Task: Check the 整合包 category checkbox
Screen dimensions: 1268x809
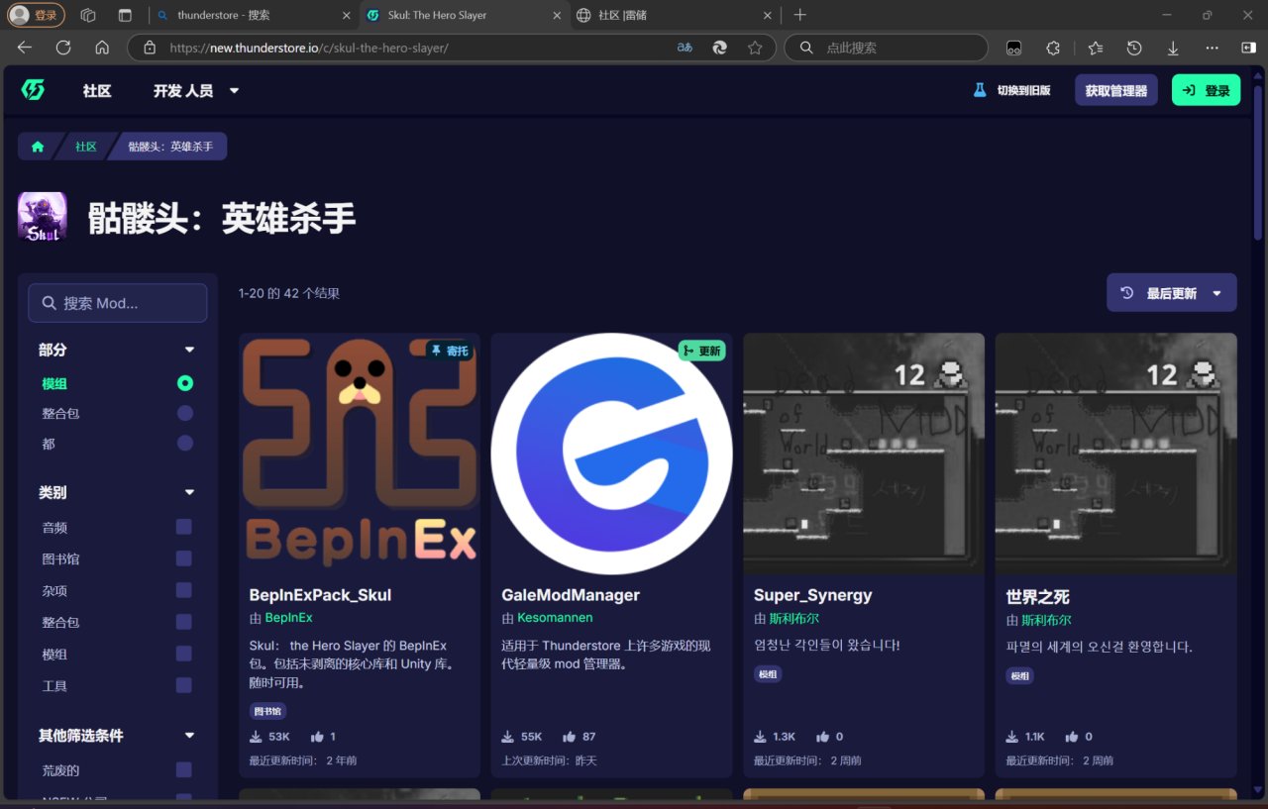Action: pos(183,622)
